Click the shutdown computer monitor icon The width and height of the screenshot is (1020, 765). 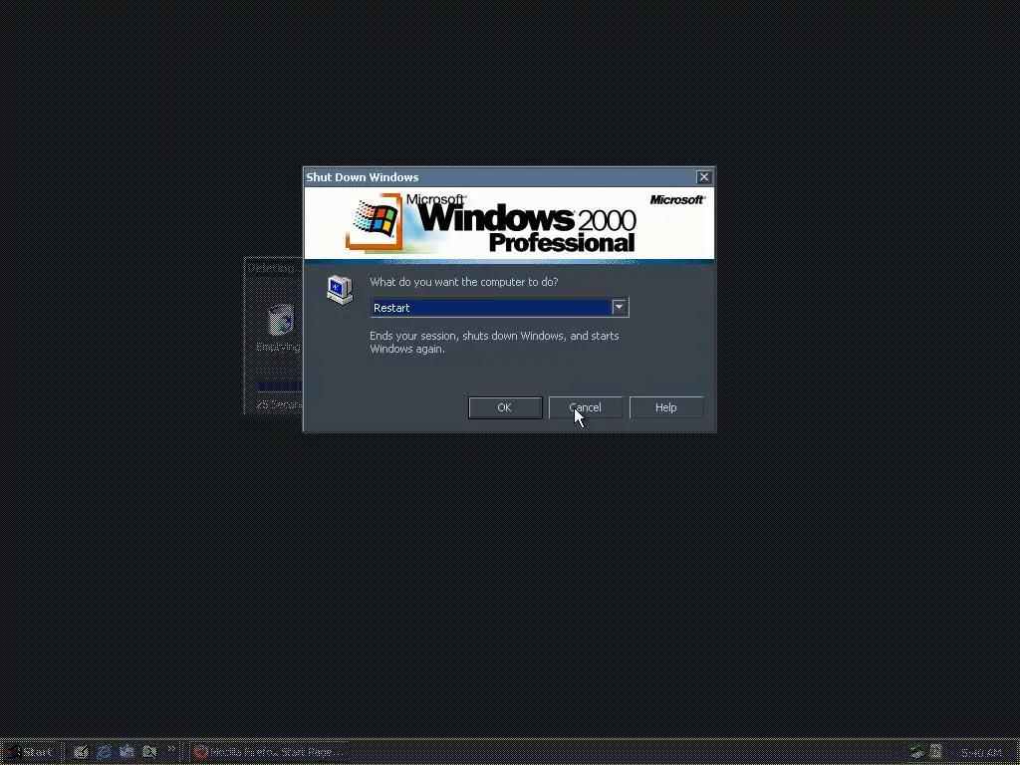340,290
